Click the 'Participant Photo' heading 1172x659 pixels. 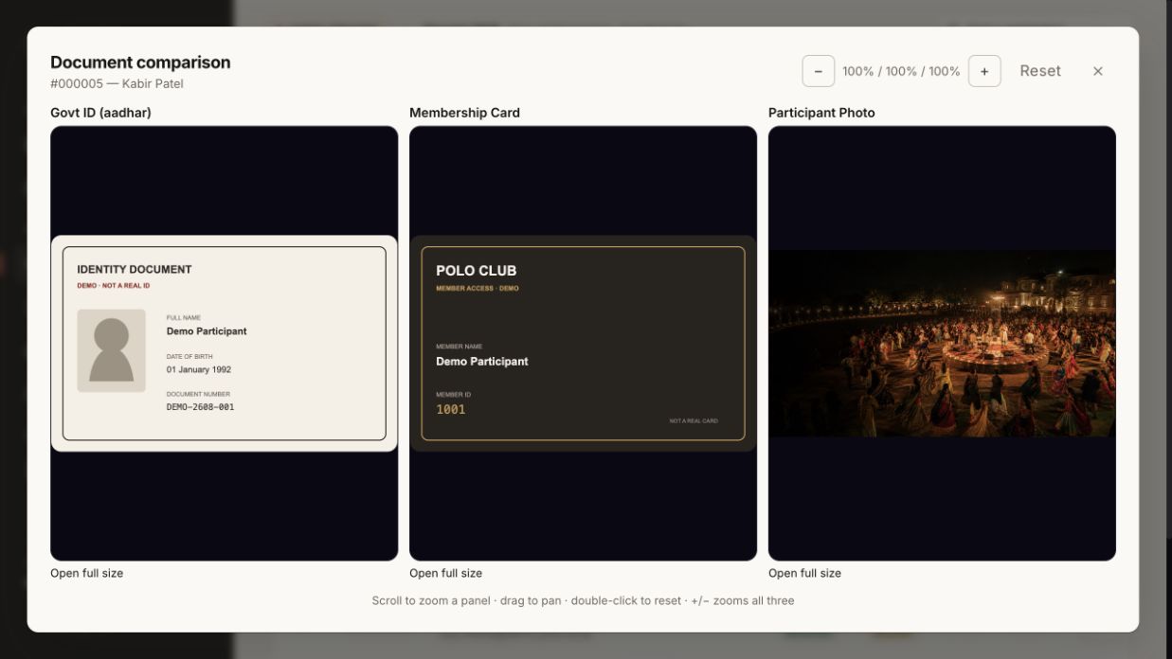coord(821,113)
